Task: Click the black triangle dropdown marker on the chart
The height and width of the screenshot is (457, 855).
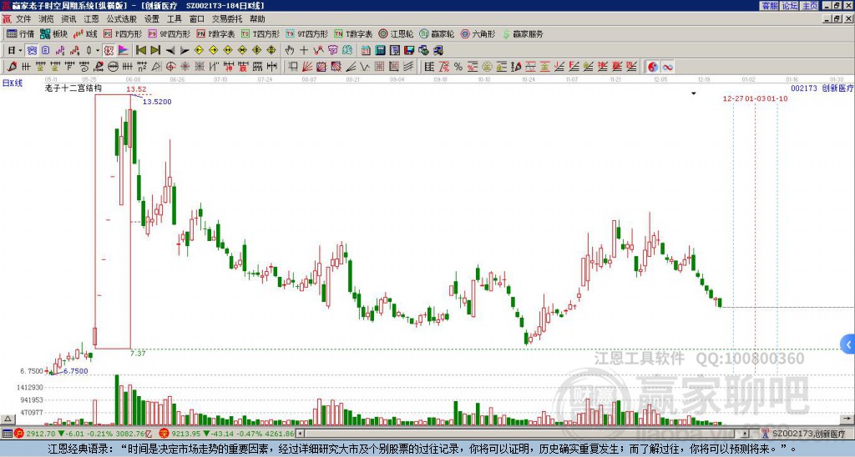Action: tap(694, 93)
